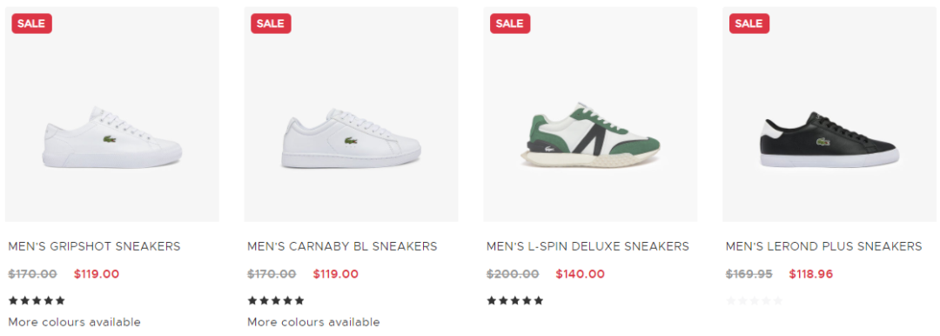This screenshot has width=940, height=336.
Task: Open the star rating under L-Spin Deluxe sneakers
Action: (x=515, y=300)
